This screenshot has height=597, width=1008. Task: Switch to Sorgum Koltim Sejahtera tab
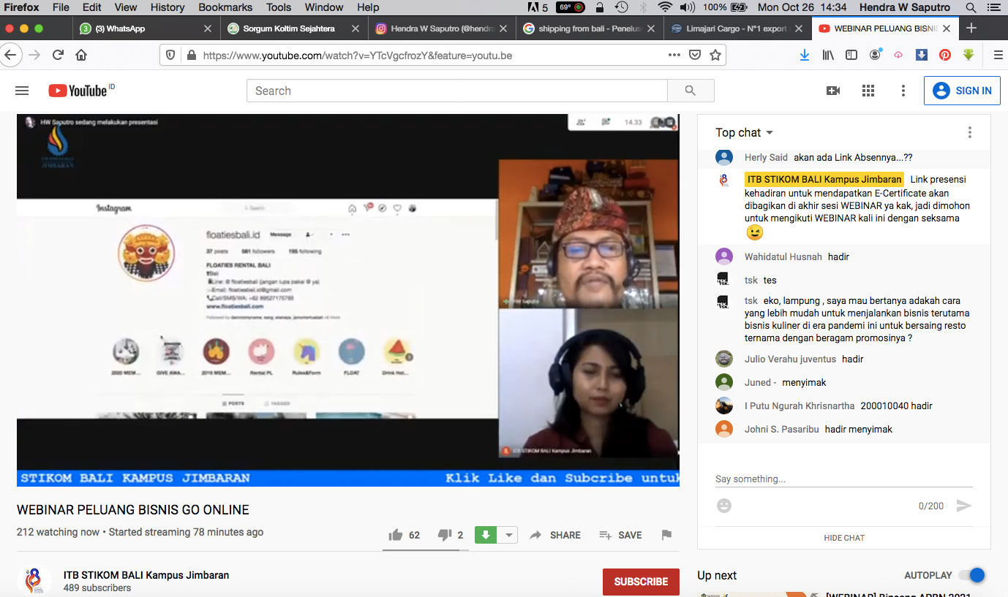[293, 28]
